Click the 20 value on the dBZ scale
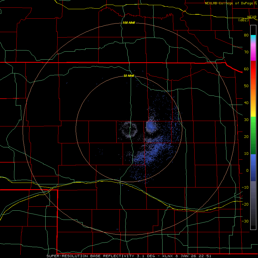The image size is (258, 258). tap(246, 136)
